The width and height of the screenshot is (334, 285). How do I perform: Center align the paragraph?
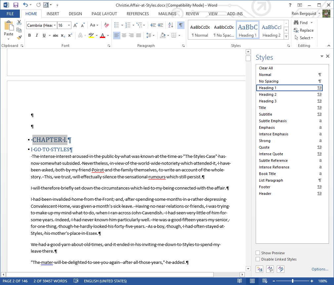click(124, 35)
